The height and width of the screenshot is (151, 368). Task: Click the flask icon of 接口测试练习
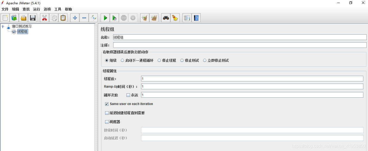tap(9, 27)
